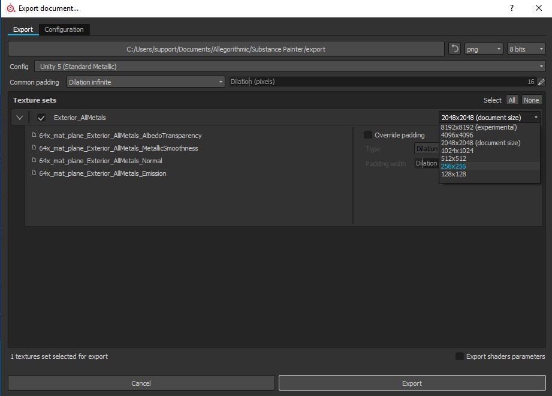
Task: Click file icon beside AllMetals_Emission texture
Action: [34, 173]
